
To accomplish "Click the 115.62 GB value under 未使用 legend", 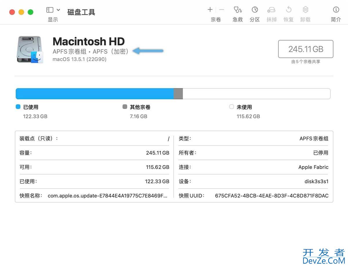I will coord(248,117).
